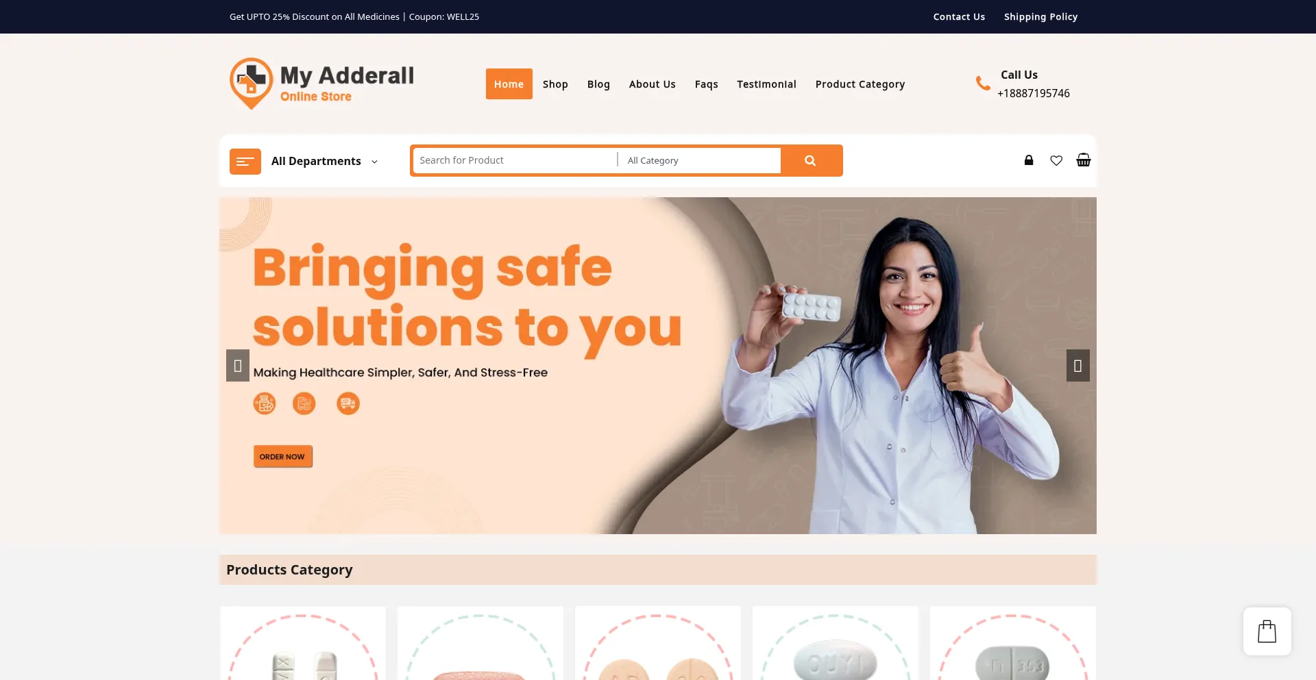Click the ORDER NOW button
The width and height of the screenshot is (1316, 680).
click(x=282, y=457)
